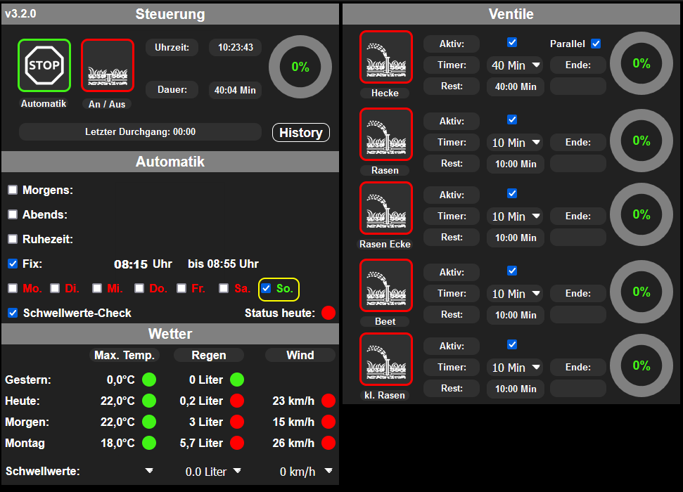683x492 pixels.
Task: Enable the Abends checkbox
Action: tap(13, 214)
